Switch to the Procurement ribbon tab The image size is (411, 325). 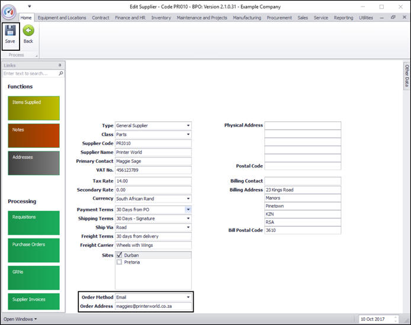[x=279, y=18]
